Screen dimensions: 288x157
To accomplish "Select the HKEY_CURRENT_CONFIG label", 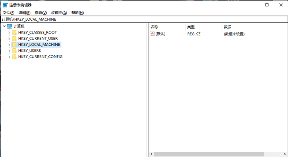I will coord(40,57).
